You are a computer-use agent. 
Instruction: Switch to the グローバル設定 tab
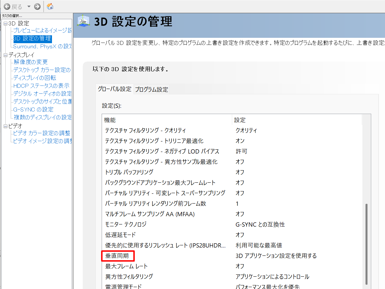pyautogui.click(x=114, y=89)
